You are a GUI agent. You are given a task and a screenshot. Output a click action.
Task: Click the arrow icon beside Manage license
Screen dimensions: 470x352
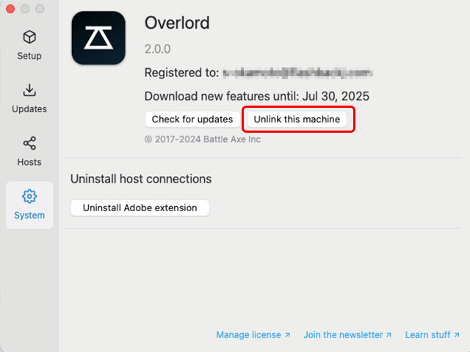(x=287, y=335)
